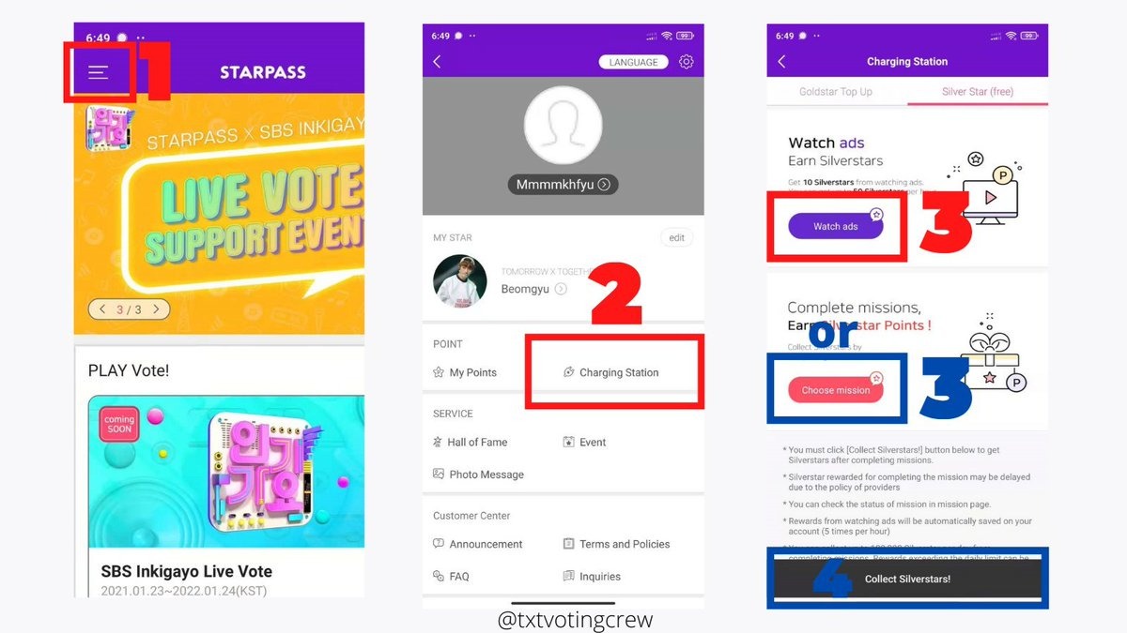Open Photo Message
This screenshot has height=633, width=1127.
pyautogui.click(x=478, y=475)
